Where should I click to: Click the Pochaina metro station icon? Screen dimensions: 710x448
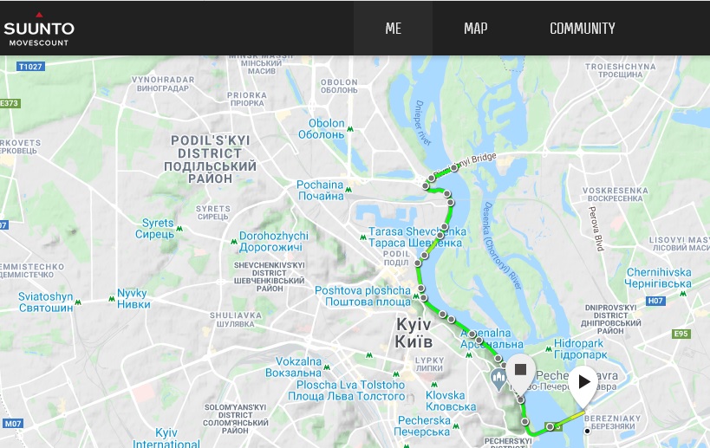click(x=348, y=190)
